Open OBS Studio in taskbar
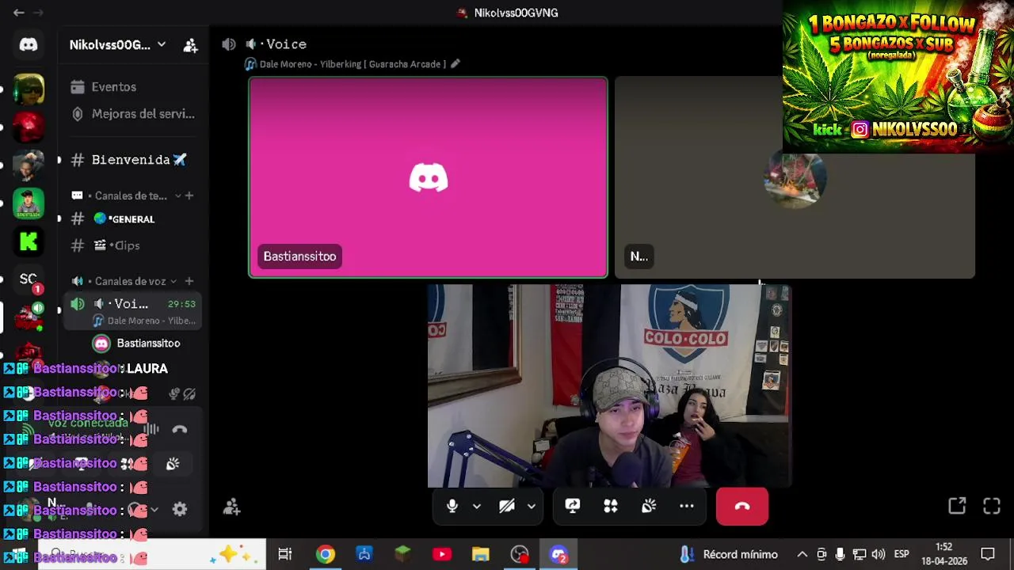The width and height of the screenshot is (1014, 570). pos(520,554)
